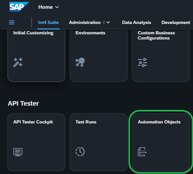
Task: Click the Environments network globe icon
Action: [x=80, y=62]
